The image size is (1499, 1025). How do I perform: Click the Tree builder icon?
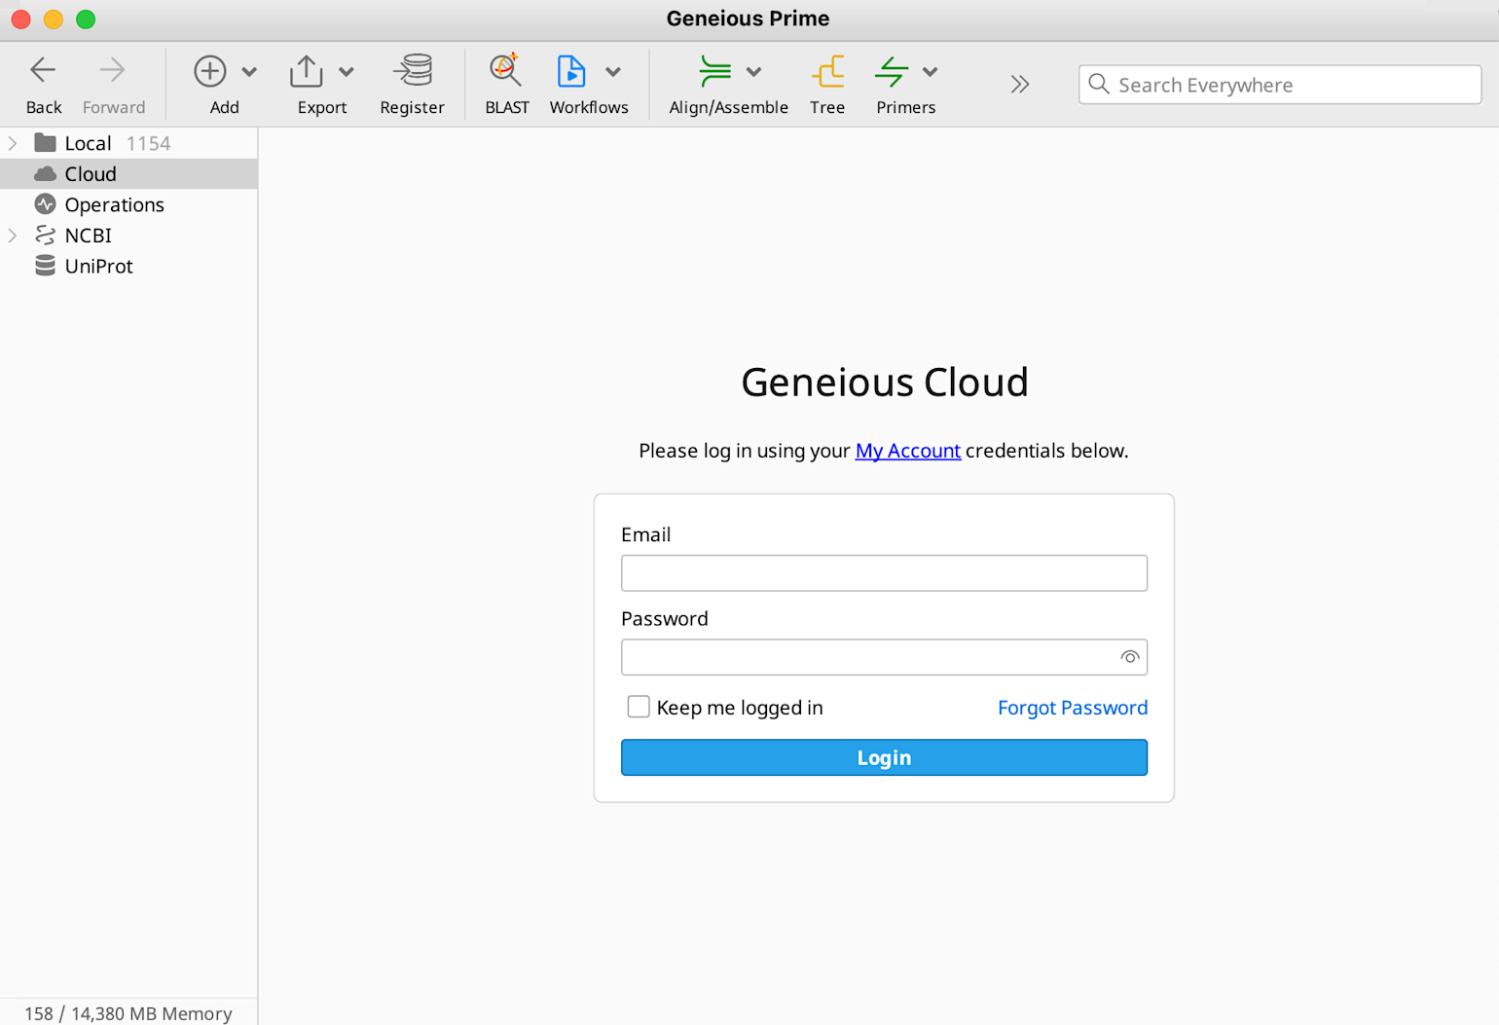pyautogui.click(x=827, y=71)
